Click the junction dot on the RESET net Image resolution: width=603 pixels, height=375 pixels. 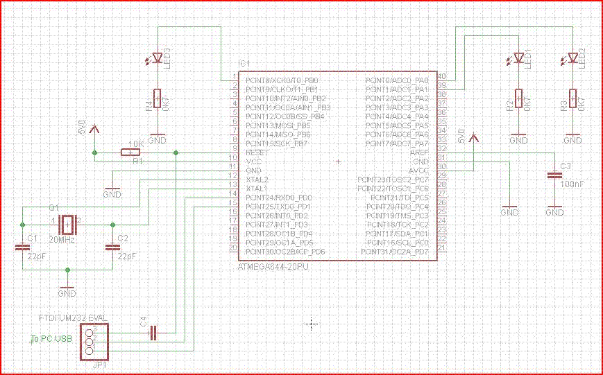pos(176,153)
